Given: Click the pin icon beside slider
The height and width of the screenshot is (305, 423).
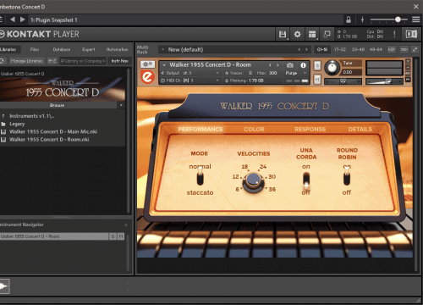Looking at the screenshot, I should tap(362, 19).
